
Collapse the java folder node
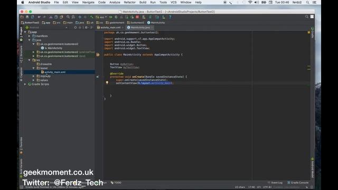coord(30,40)
